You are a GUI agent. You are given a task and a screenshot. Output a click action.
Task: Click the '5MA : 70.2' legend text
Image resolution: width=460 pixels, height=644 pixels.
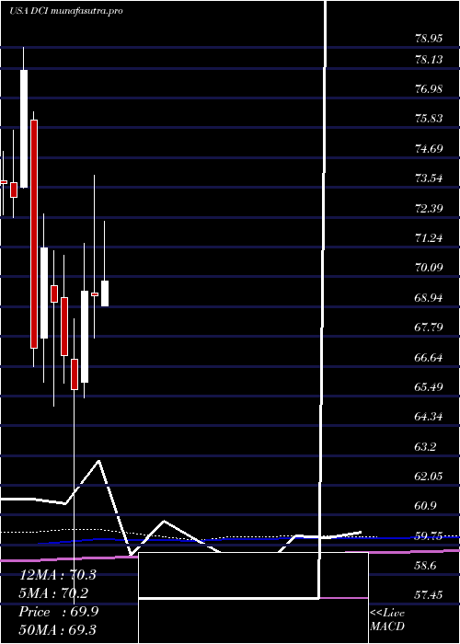click(x=53, y=593)
